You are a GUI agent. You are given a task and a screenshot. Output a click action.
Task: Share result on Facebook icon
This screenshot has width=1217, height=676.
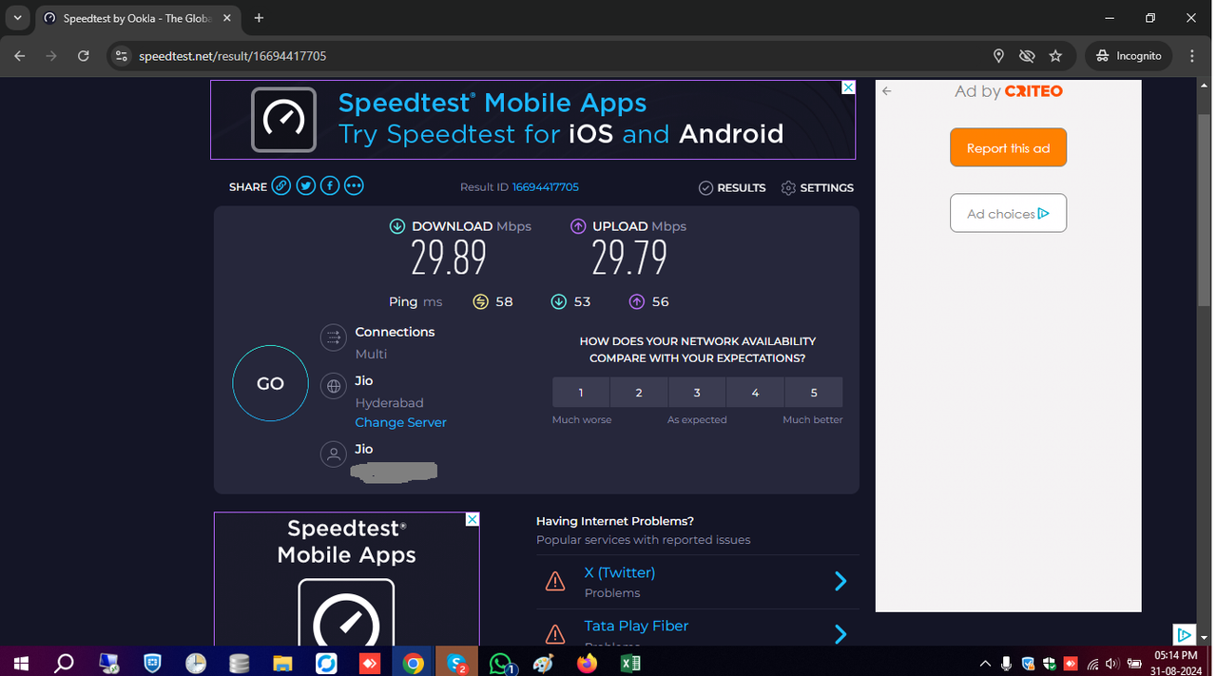tap(330, 186)
